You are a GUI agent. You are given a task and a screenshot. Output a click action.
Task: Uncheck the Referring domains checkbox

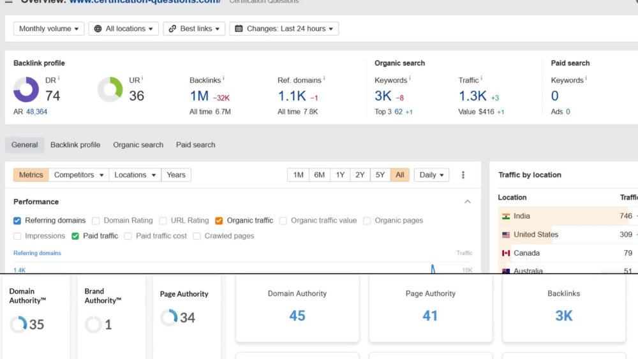point(17,221)
